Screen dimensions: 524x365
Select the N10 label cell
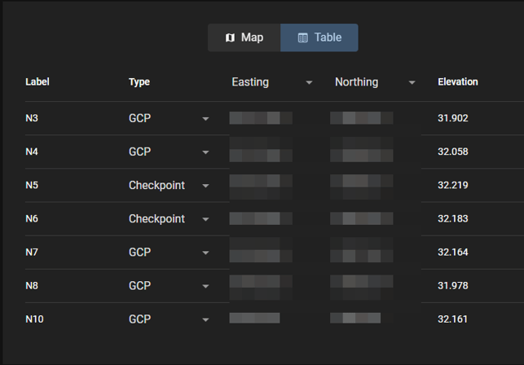pyautogui.click(x=34, y=319)
